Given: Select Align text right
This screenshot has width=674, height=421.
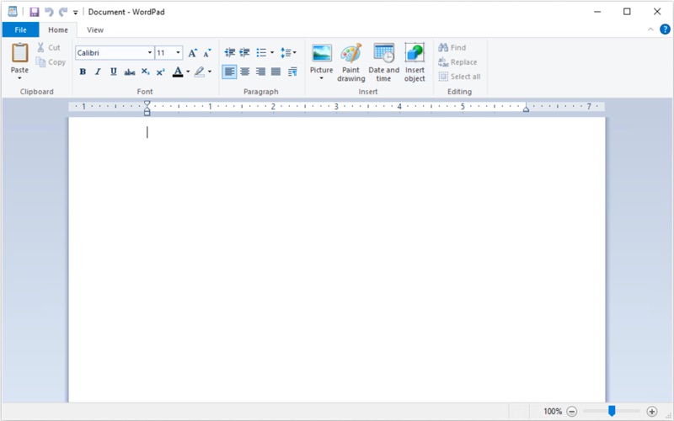Looking at the screenshot, I should point(260,72).
